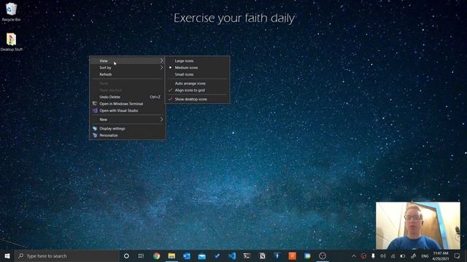Click the Cortana circle icon in taskbar
The image size is (467, 262).
[126, 255]
